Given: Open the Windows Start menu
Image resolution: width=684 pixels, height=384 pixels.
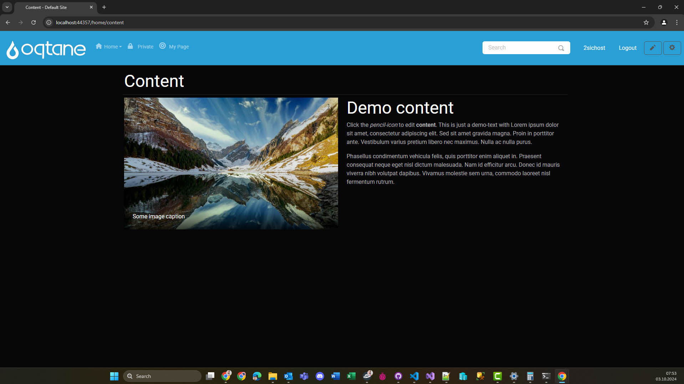Looking at the screenshot, I should [x=114, y=376].
